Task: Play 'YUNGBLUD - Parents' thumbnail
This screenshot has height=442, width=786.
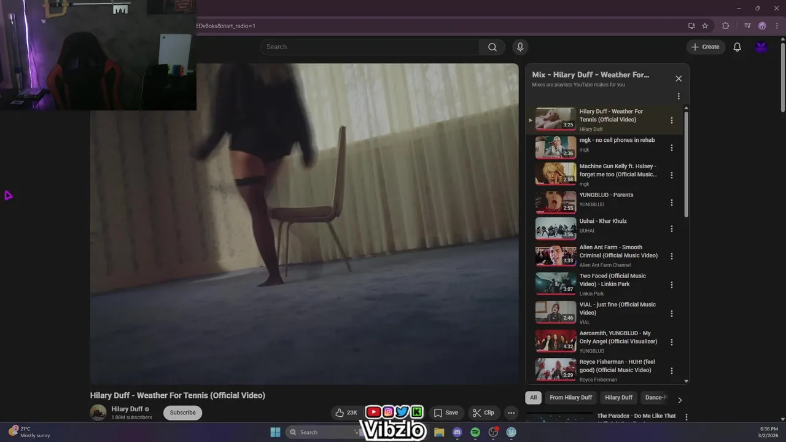Action: point(556,202)
